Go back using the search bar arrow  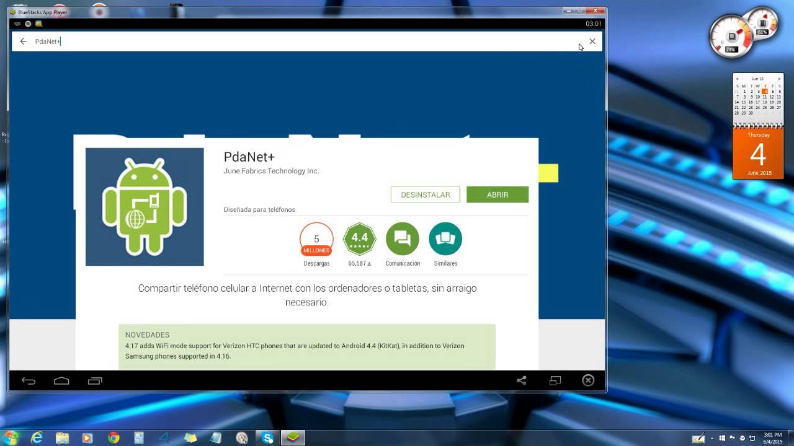click(x=23, y=42)
